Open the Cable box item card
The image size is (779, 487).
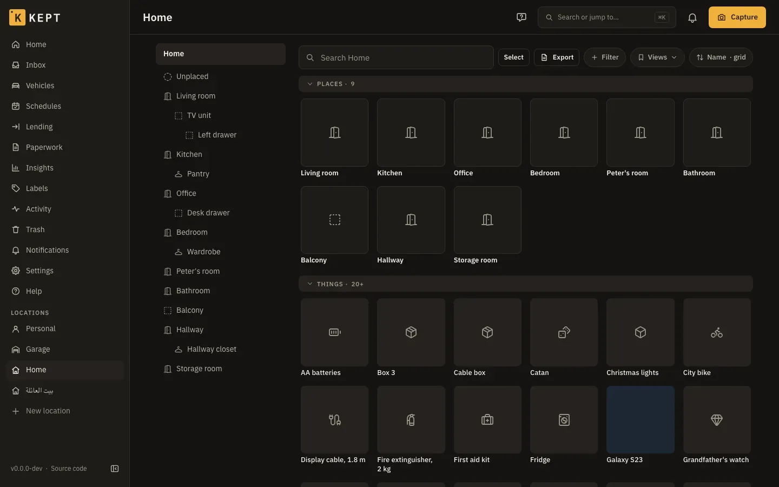click(487, 338)
